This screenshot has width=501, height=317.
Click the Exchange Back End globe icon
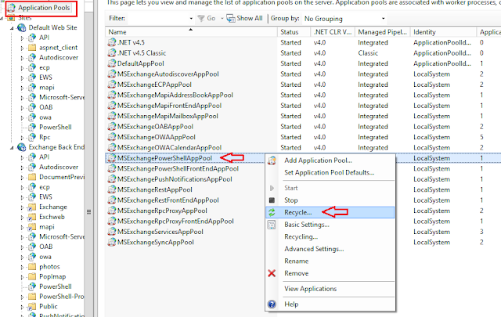point(22,147)
